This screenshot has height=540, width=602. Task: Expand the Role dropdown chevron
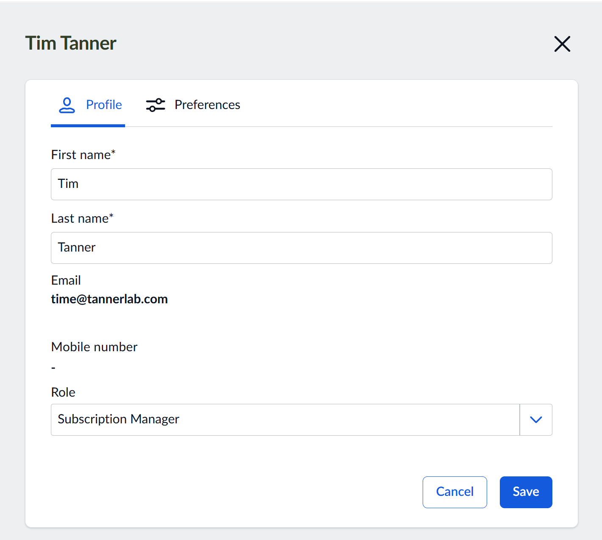click(536, 420)
